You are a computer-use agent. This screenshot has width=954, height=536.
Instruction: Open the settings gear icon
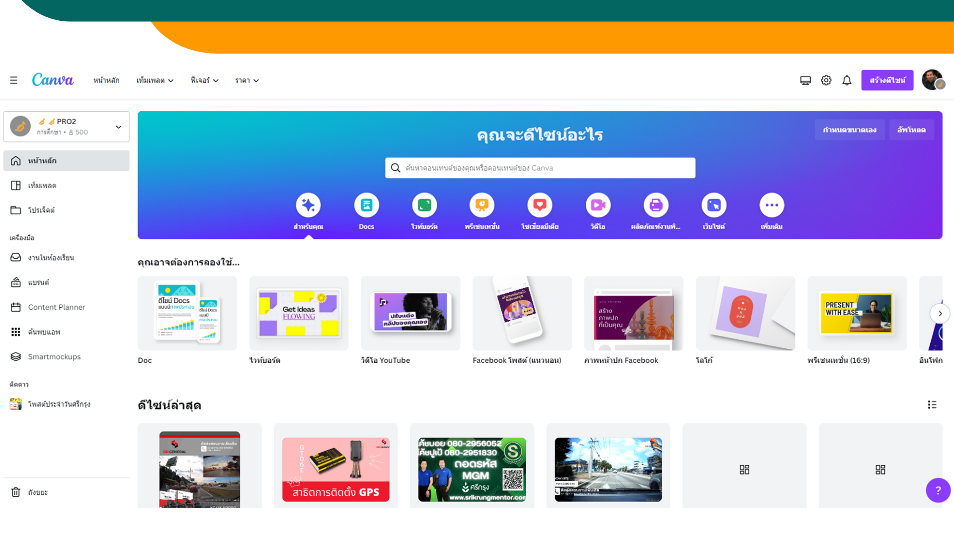[826, 80]
